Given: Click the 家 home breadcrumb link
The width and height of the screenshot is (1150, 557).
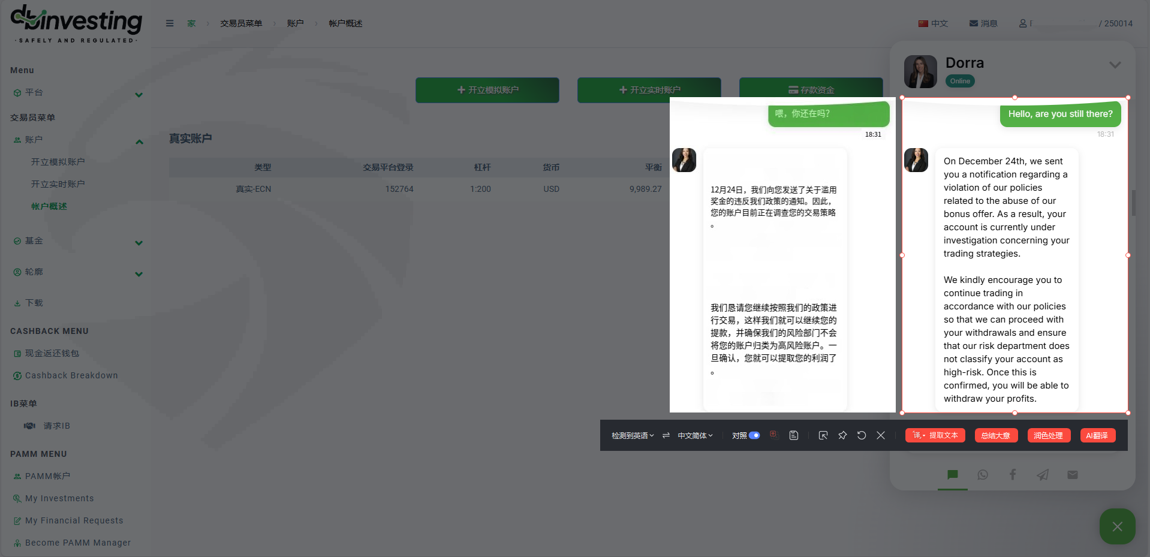Looking at the screenshot, I should (x=191, y=23).
